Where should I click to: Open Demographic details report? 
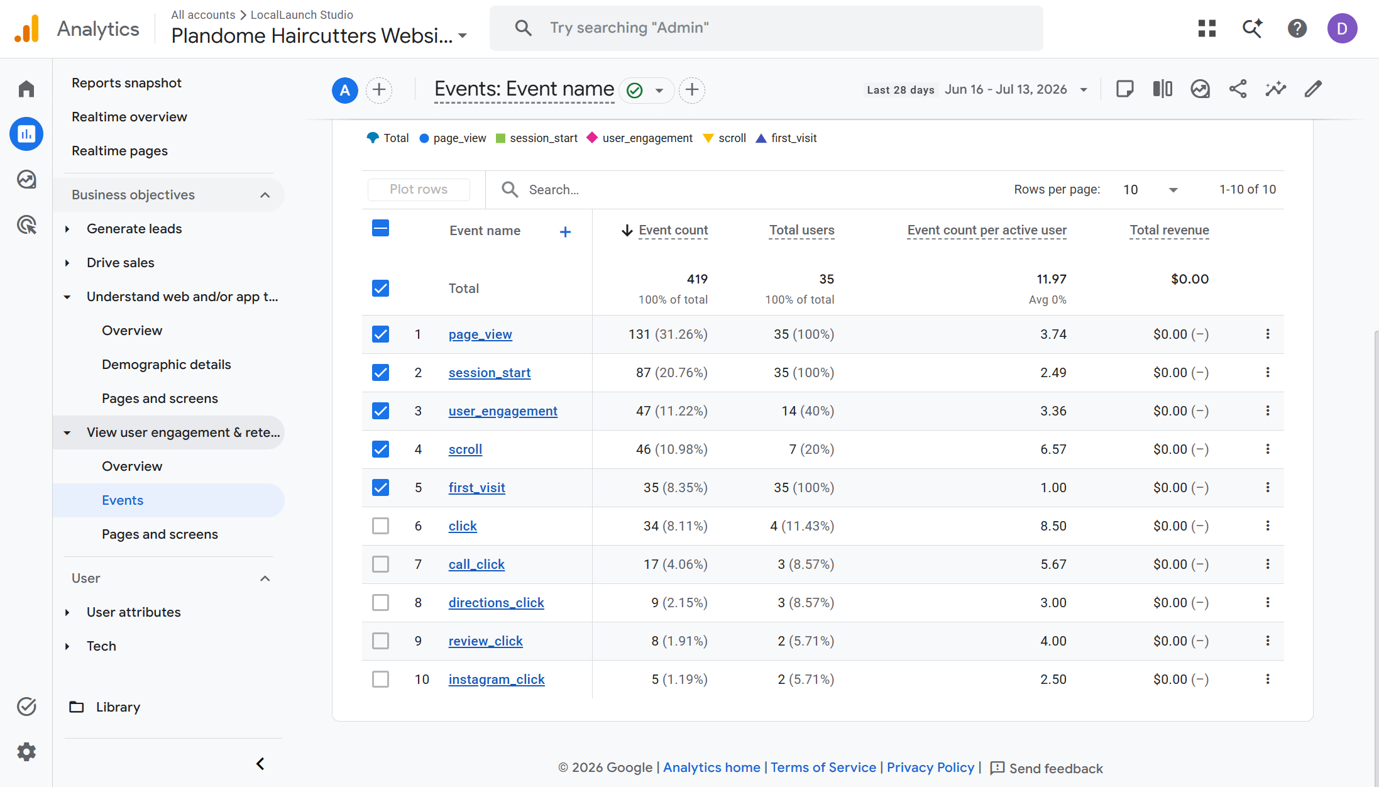167,365
